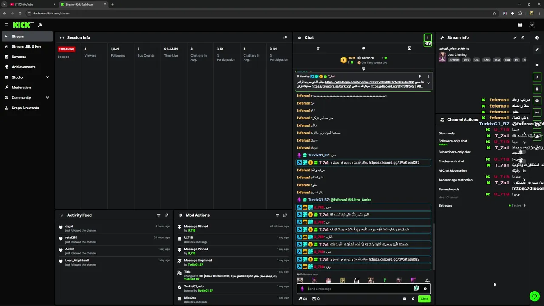Open the whatsapp.com channel link
Image resolution: width=544 pixels, height=306 pixels.
(370, 82)
